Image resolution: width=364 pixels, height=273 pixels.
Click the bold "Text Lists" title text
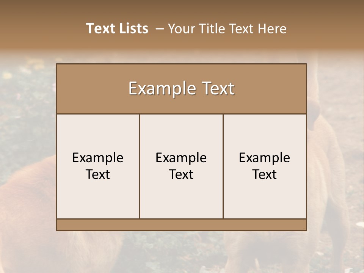tap(117, 28)
